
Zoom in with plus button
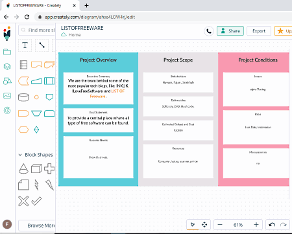pos(256,225)
